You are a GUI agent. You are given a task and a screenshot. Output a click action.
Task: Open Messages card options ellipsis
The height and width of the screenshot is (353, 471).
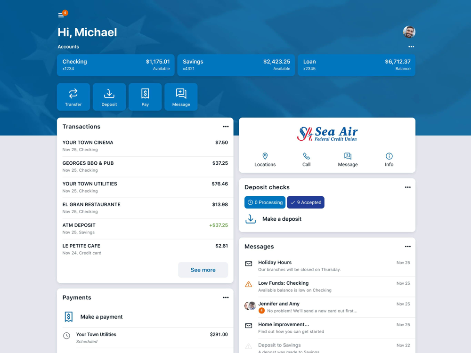pyautogui.click(x=407, y=247)
